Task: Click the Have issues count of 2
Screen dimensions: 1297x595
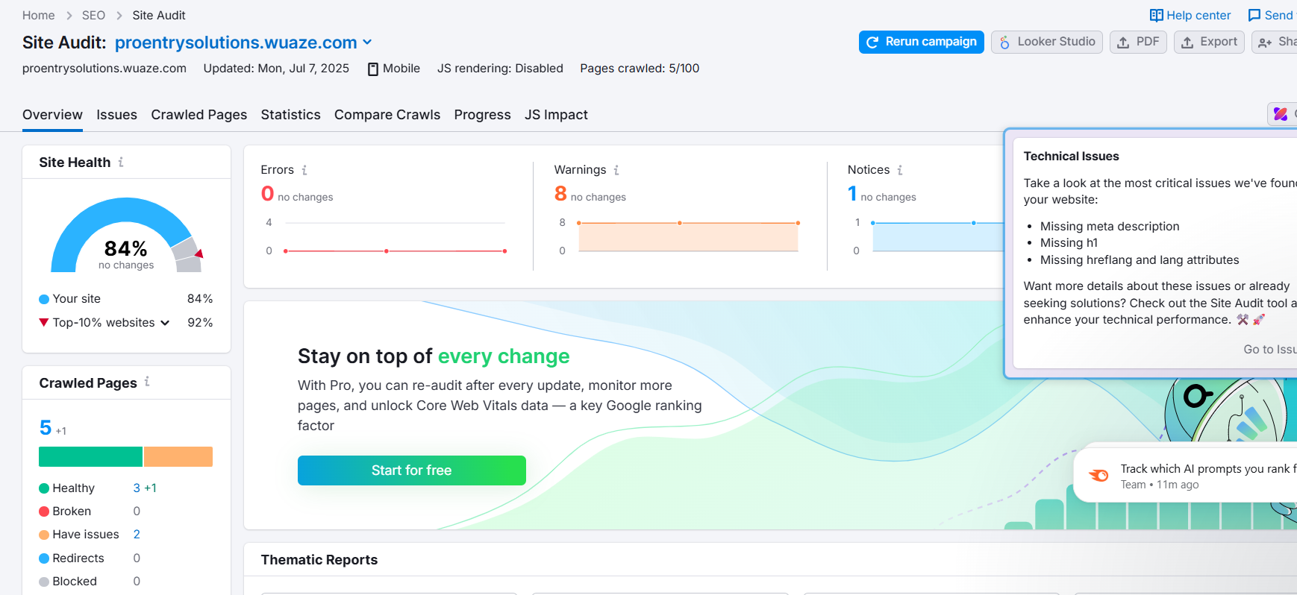Action: coord(137,535)
